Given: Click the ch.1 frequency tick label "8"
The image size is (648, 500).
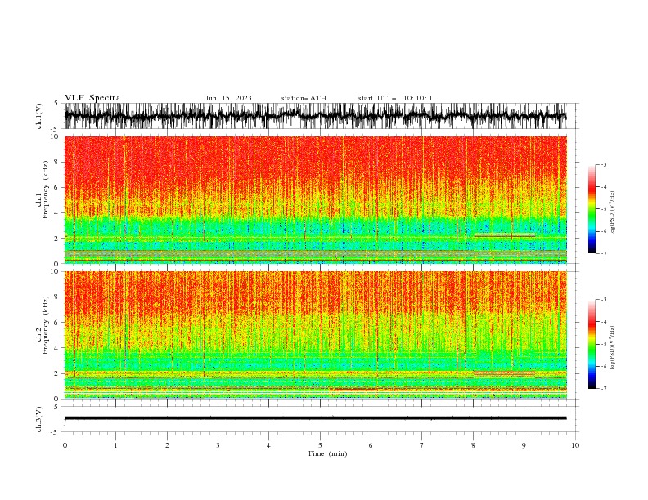Looking at the screenshot, I should (x=56, y=162).
